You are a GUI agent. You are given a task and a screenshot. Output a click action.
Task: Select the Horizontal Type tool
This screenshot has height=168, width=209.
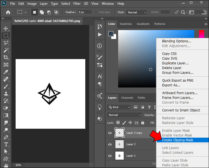tap(6, 144)
